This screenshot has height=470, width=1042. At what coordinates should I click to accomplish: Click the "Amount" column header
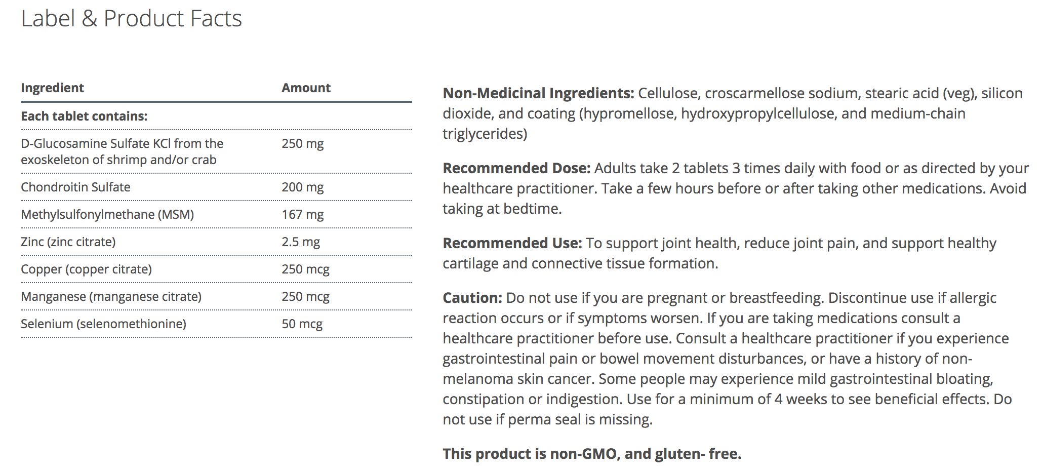click(x=306, y=88)
